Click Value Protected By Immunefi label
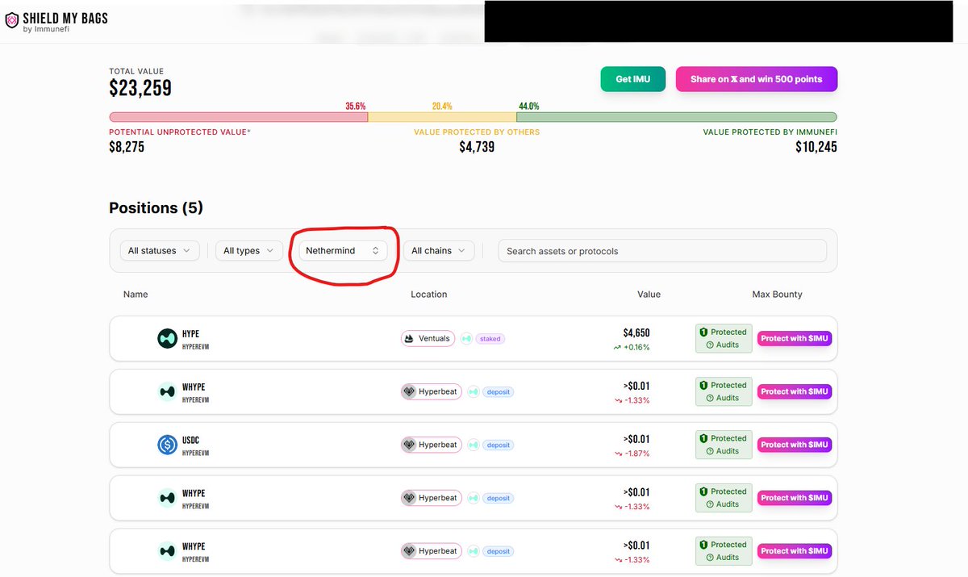 770,132
